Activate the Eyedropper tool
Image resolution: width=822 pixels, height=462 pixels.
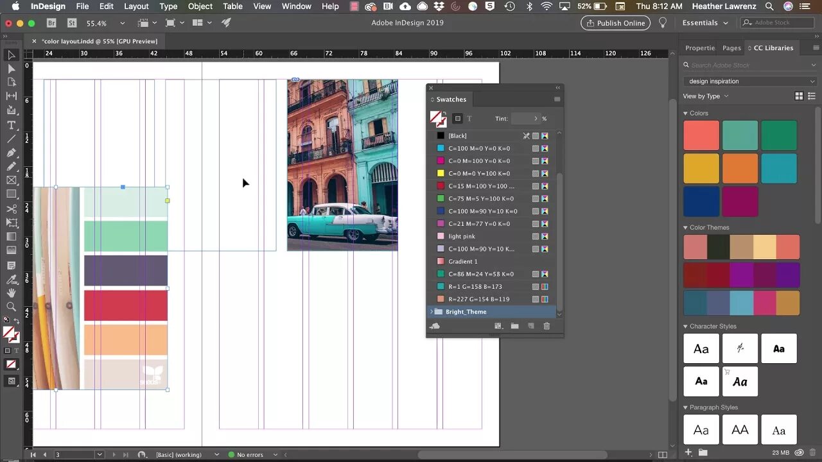coord(11,279)
